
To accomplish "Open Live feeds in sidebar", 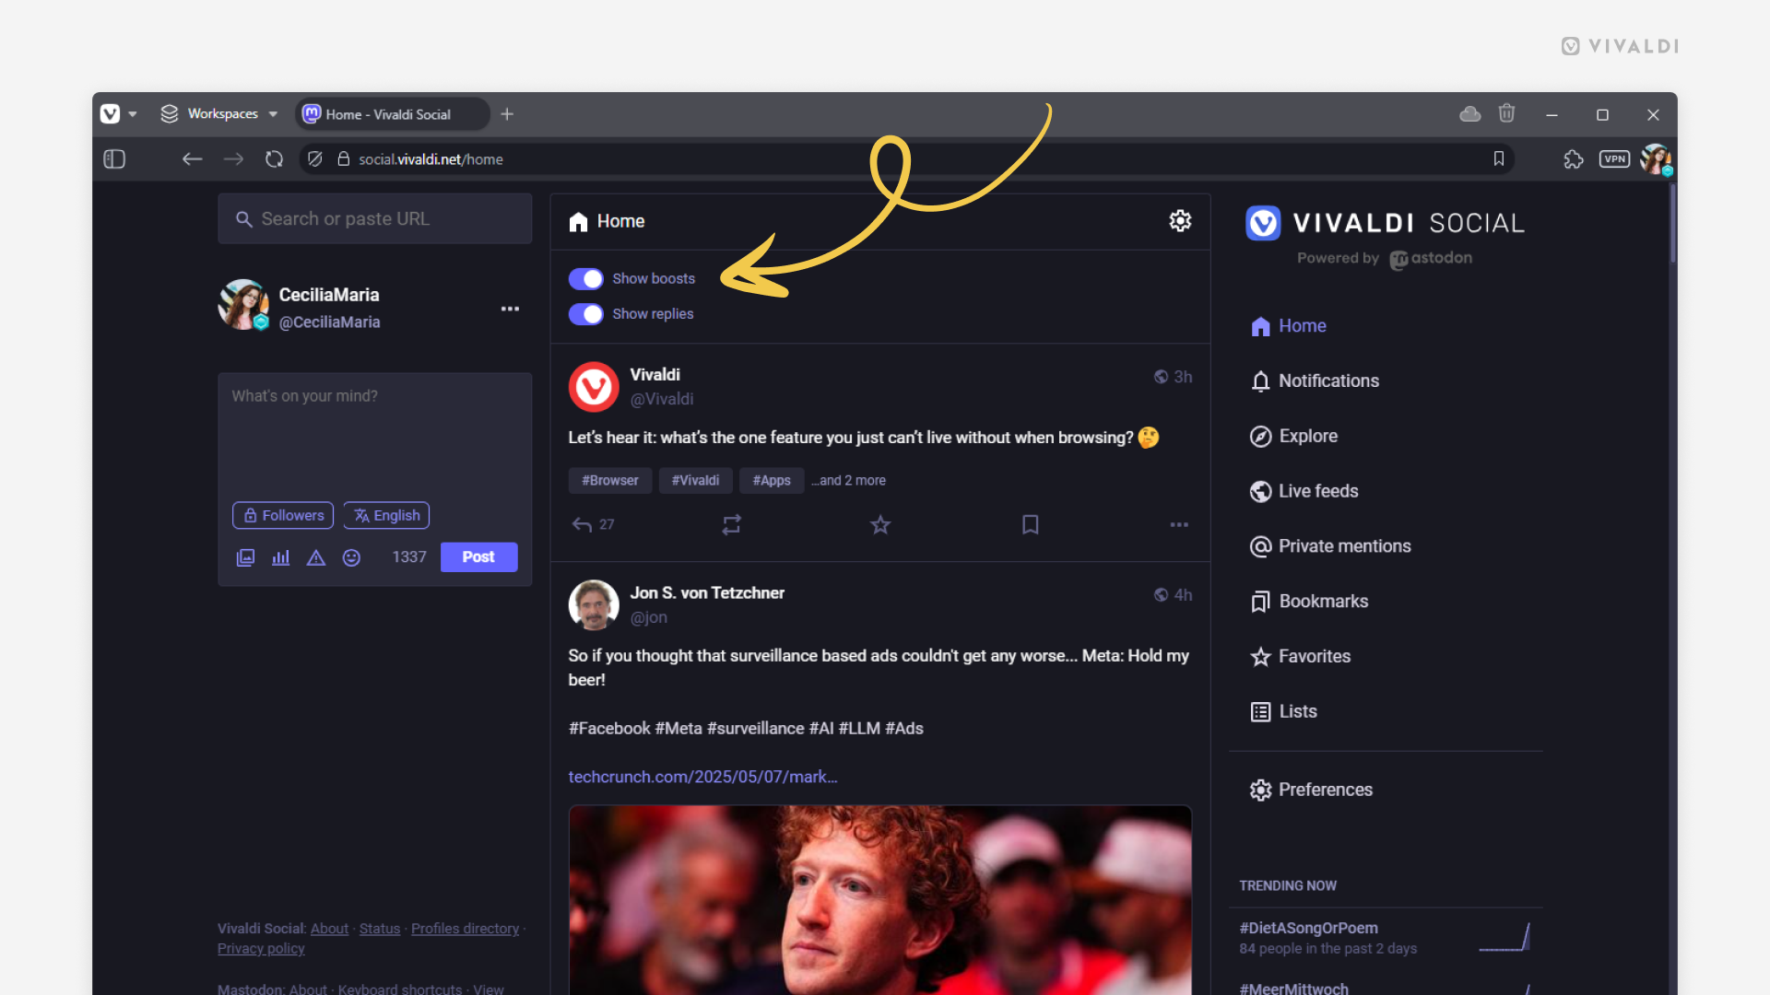I will pyautogui.click(x=1304, y=492).
